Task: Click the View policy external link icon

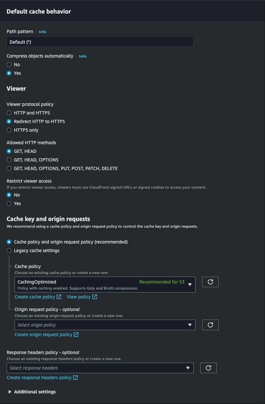Action: [95, 296]
